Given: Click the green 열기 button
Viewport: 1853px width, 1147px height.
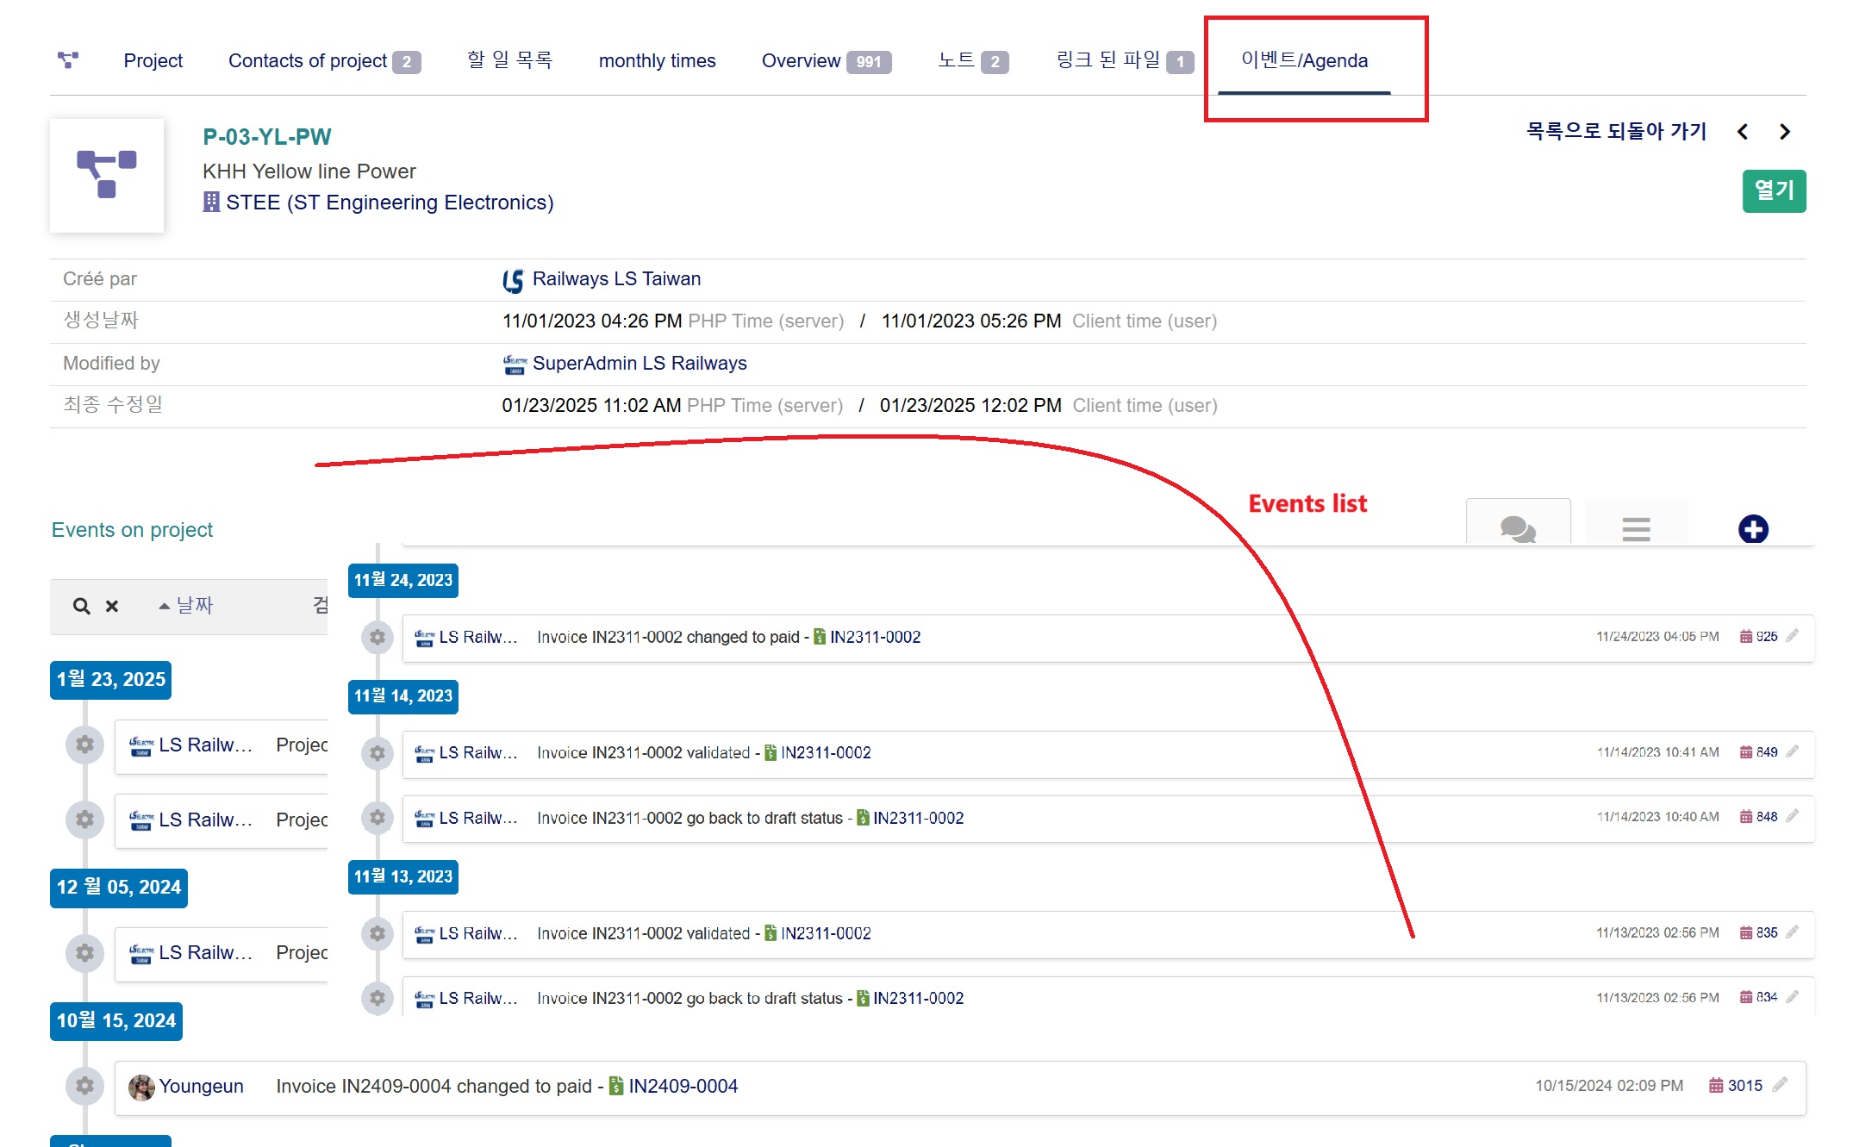Looking at the screenshot, I should 1773,190.
